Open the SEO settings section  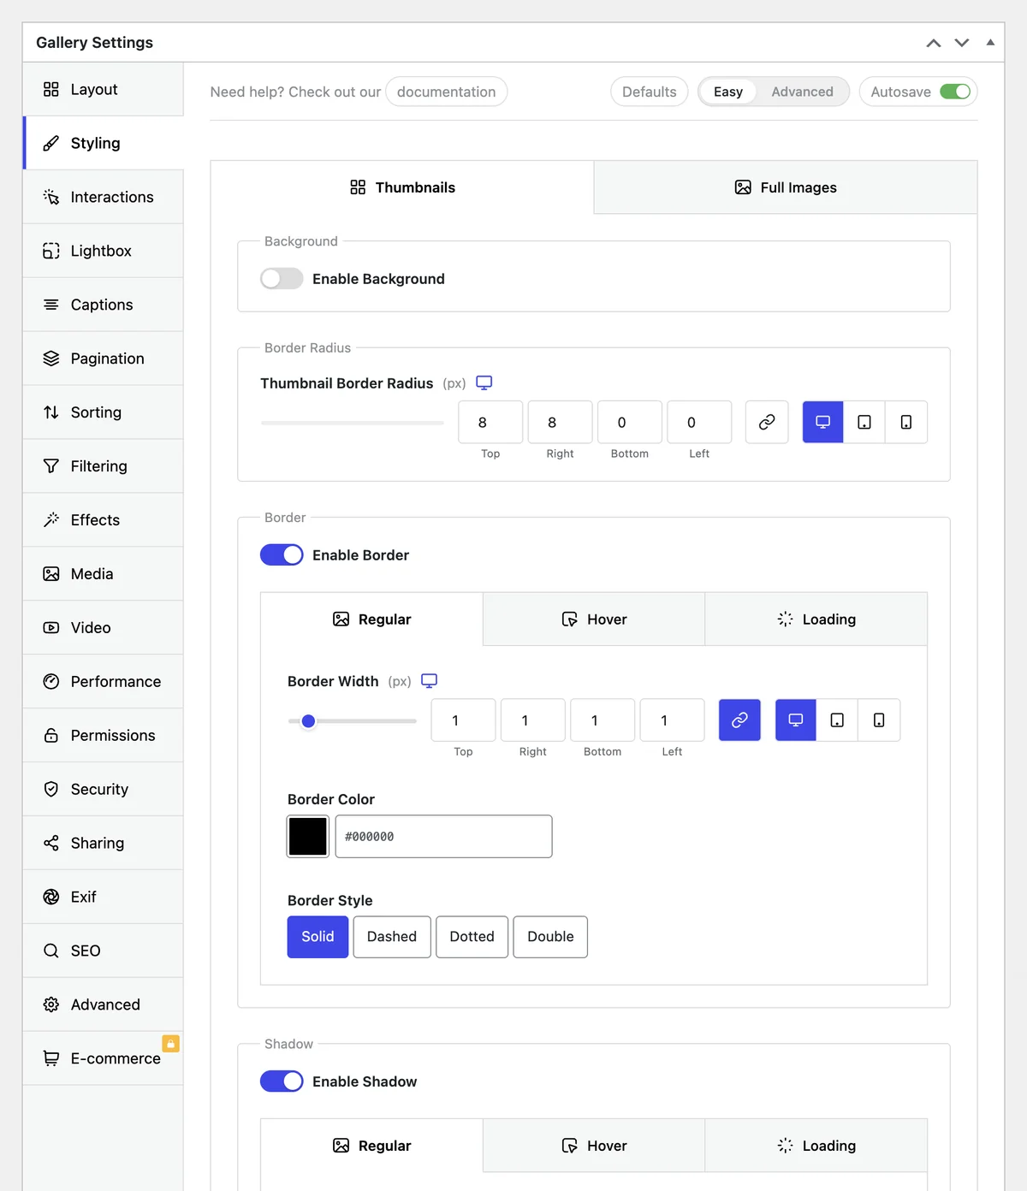coord(103,951)
